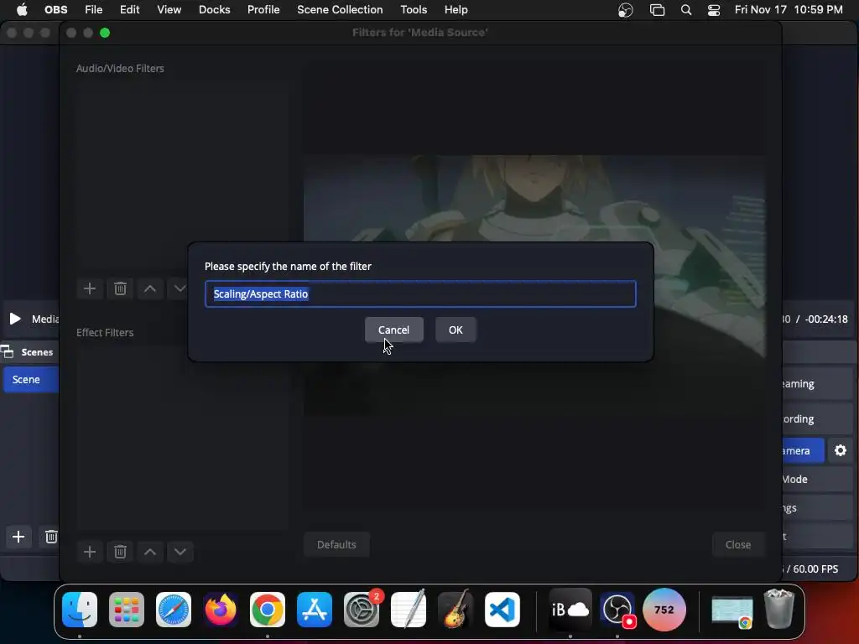The width and height of the screenshot is (859, 644).
Task: Click the Recording button in OBS controls
Action: tap(816, 419)
